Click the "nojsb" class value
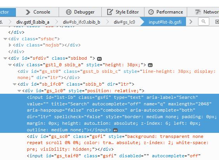This screenshot has width=219, height=160. coord(52,45)
